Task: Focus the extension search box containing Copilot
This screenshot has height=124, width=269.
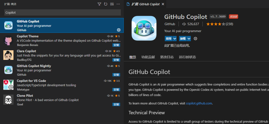Action: [63, 12]
